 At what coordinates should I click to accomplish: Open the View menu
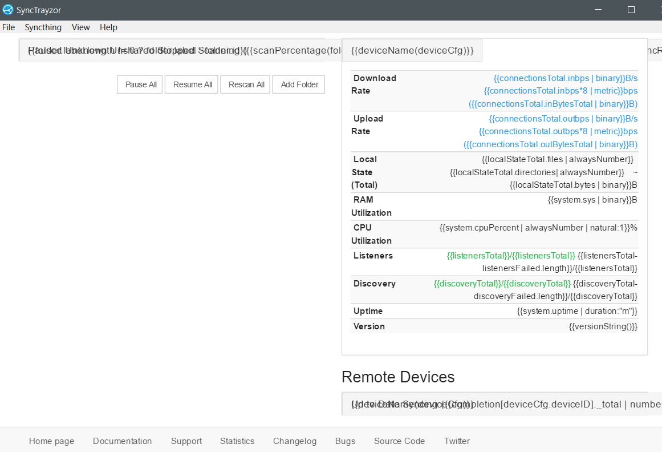[x=80, y=27]
